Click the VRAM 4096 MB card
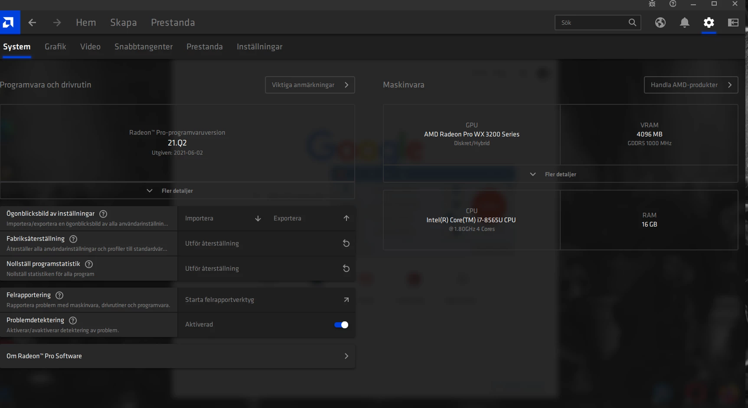Image resolution: width=748 pixels, height=408 pixels. point(649,134)
